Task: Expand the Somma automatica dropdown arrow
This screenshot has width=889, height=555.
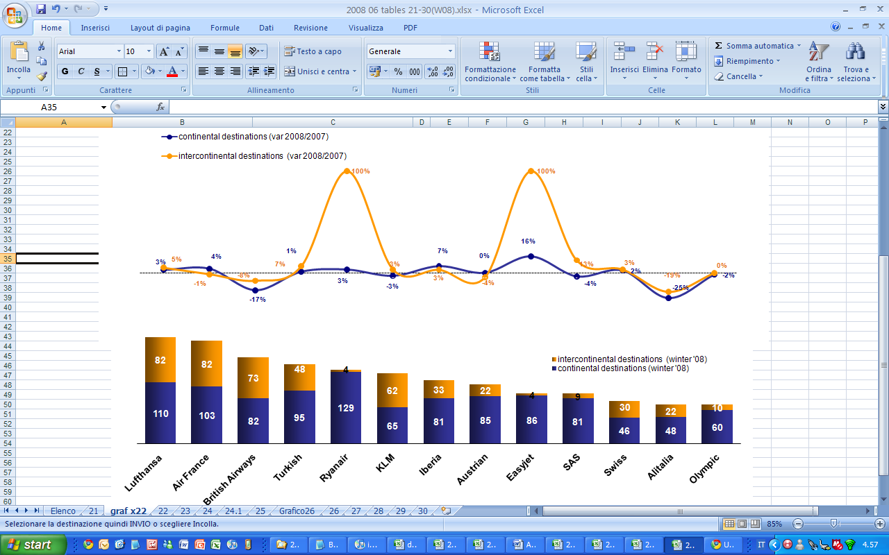Action: point(799,46)
